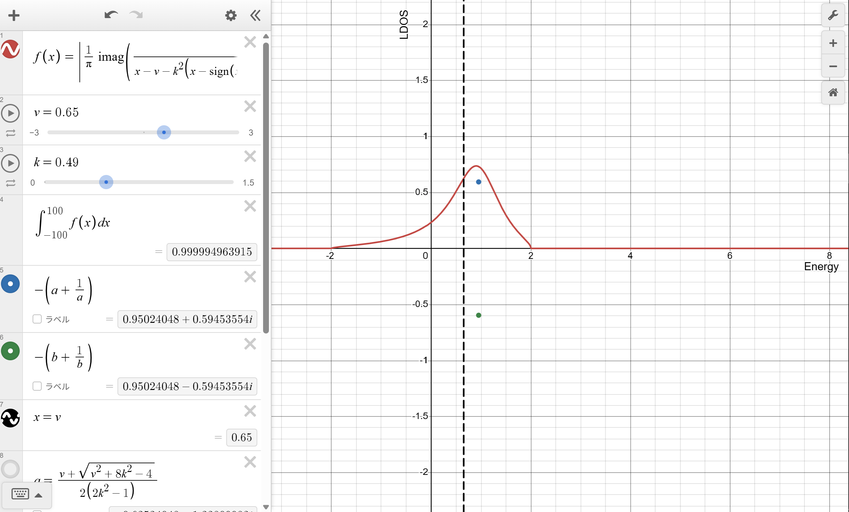Delete the integral expression 4
Screen dimensions: 849x512
point(250,206)
